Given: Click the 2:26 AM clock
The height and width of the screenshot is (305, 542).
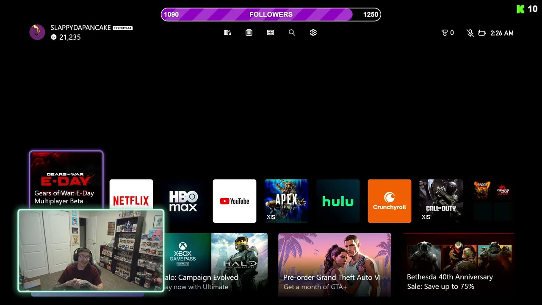Looking at the screenshot, I should coord(502,33).
